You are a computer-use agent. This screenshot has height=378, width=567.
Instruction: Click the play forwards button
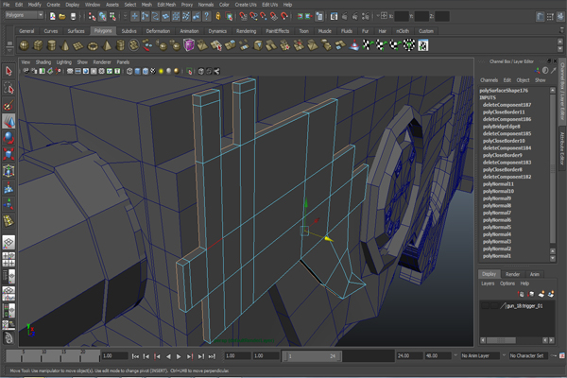(179, 356)
